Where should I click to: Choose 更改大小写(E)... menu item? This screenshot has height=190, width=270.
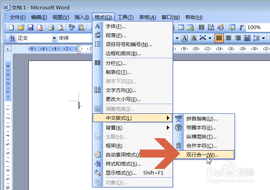[x=132, y=99]
